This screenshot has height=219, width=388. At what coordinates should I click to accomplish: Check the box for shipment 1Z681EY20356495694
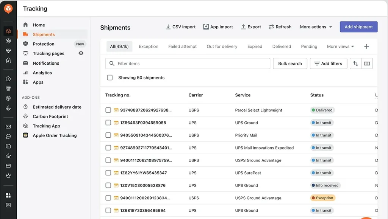pyautogui.click(x=108, y=211)
